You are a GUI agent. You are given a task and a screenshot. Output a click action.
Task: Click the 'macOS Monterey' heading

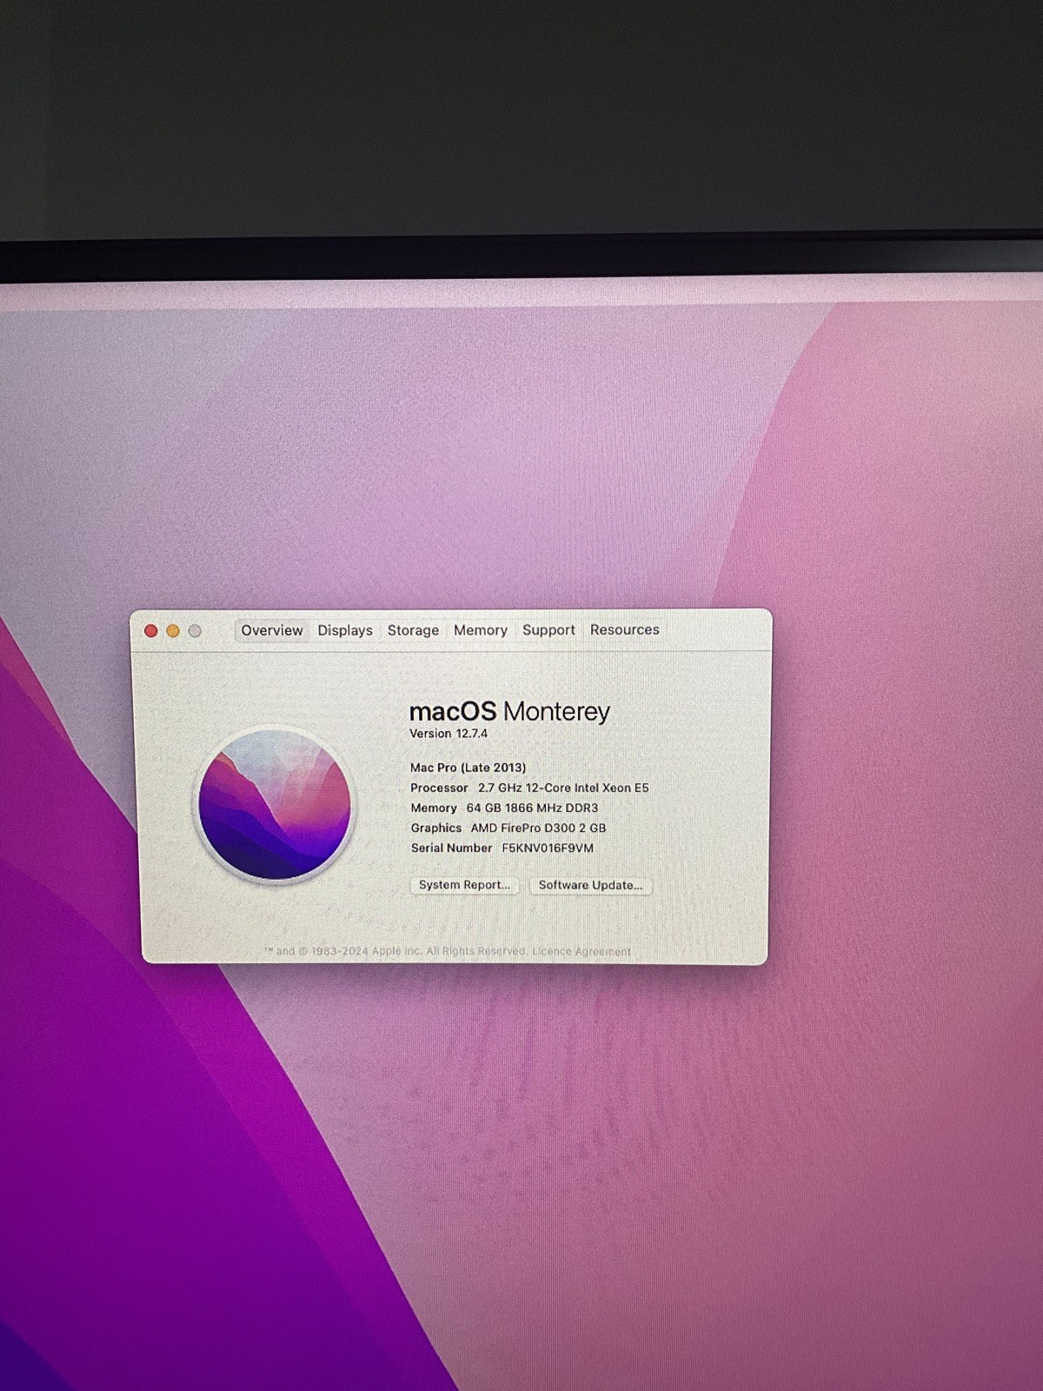point(509,712)
